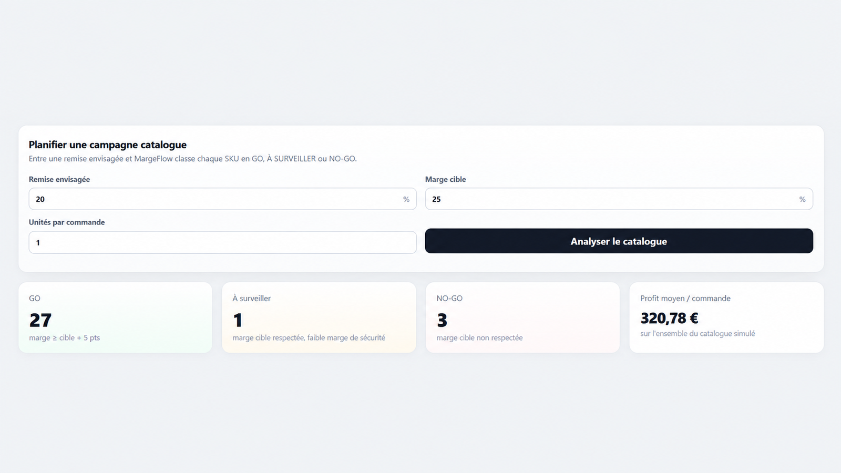Image resolution: width=841 pixels, height=473 pixels.
Task: Open the NO-GO summary card
Action: tap(522, 317)
